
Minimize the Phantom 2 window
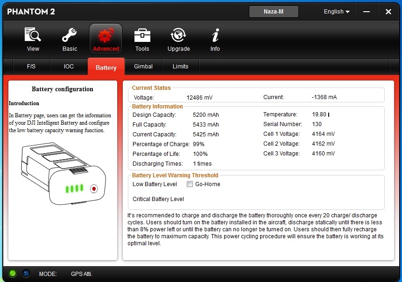pos(366,12)
